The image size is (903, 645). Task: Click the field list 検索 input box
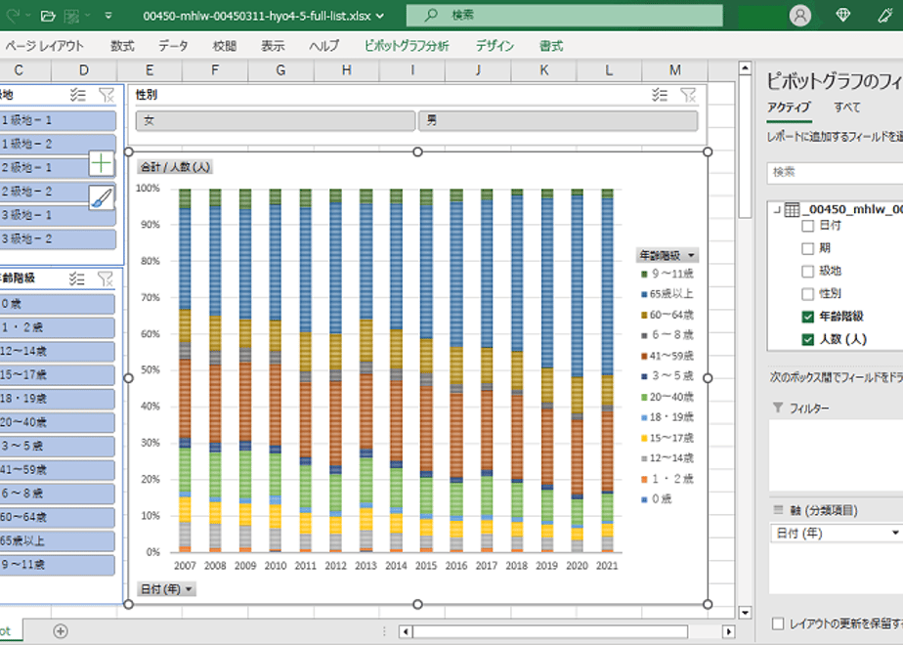click(x=835, y=172)
